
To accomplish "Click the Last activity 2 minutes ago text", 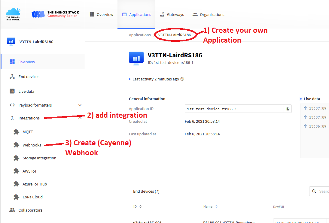I will (156, 79).
